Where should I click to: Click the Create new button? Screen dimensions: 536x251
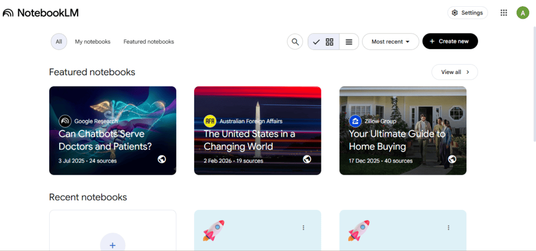point(450,41)
